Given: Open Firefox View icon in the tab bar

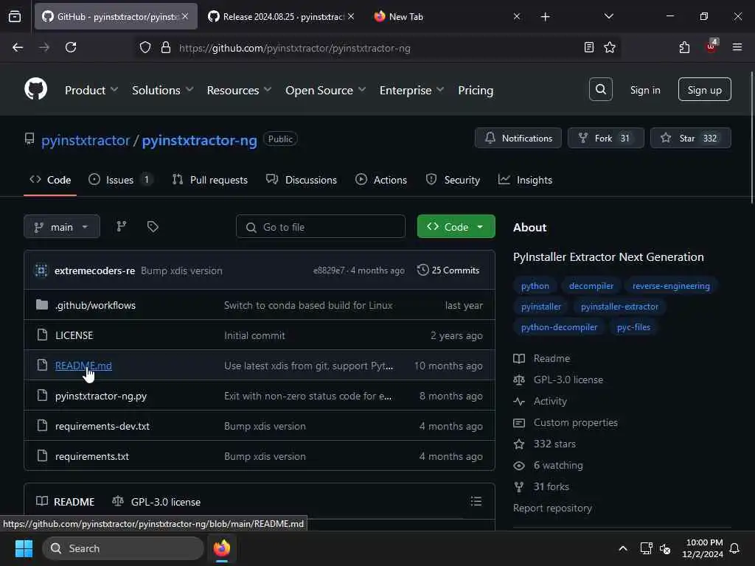Looking at the screenshot, I should click(15, 16).
